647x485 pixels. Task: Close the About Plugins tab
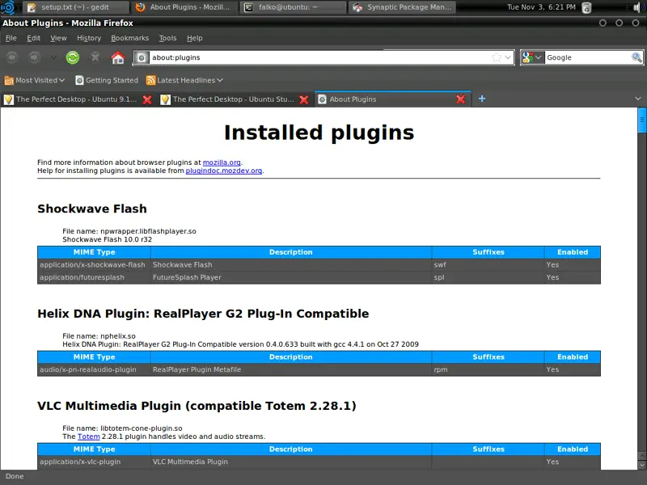[x=460, y=99]
